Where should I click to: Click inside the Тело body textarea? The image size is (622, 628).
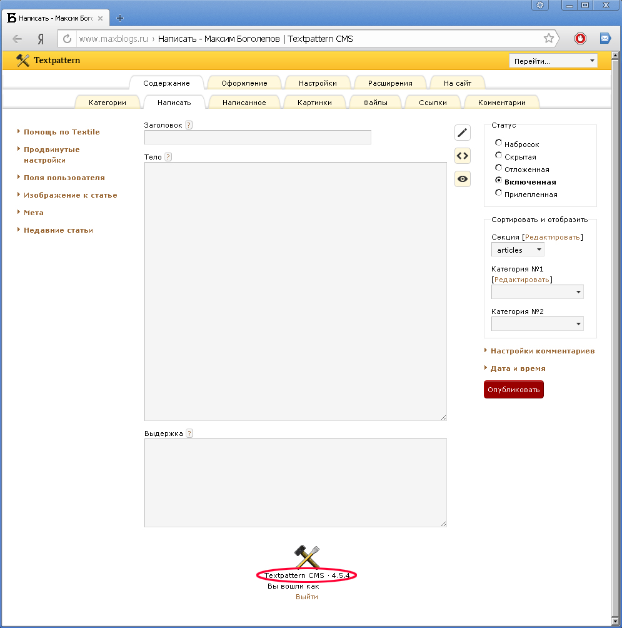tap(296, 291)
